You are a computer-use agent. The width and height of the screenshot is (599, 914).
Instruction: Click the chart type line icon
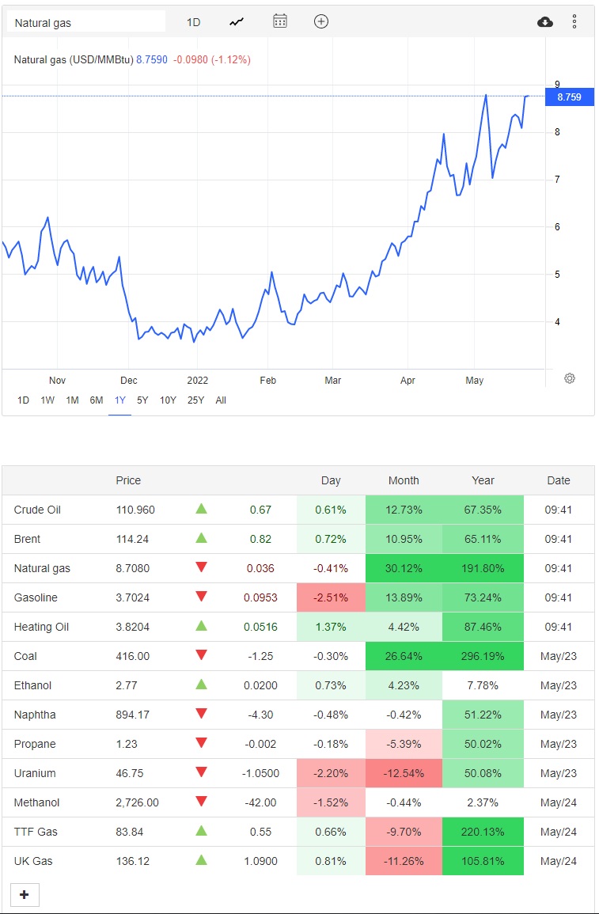point(237,21)
